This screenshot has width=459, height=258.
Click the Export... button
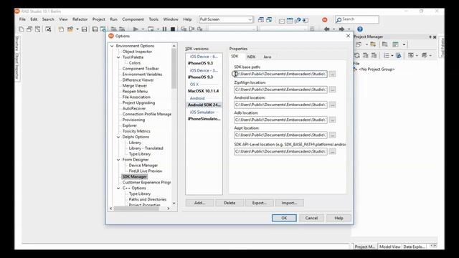(x=260, y=203)
